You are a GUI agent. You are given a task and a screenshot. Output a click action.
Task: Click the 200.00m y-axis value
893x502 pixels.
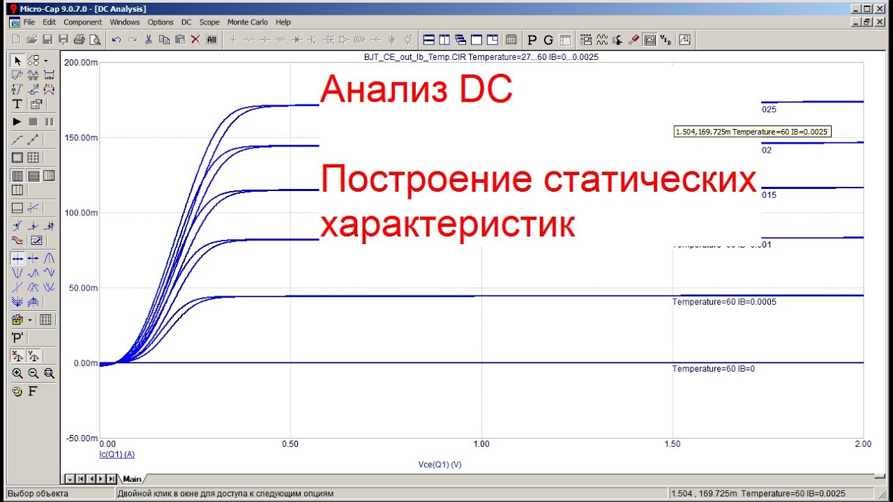[x=82, y=62]
